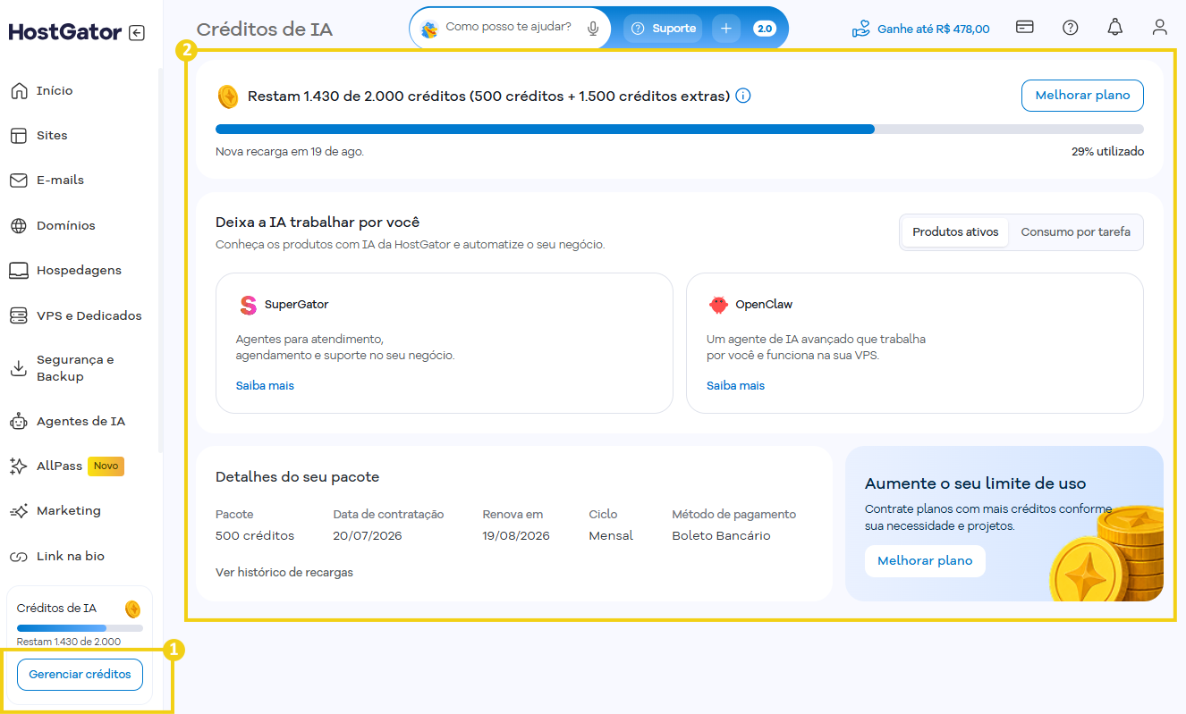Click the OpenClaw logo icon
The width and height of the screenshot is (1186, 714).
(718, 305)
